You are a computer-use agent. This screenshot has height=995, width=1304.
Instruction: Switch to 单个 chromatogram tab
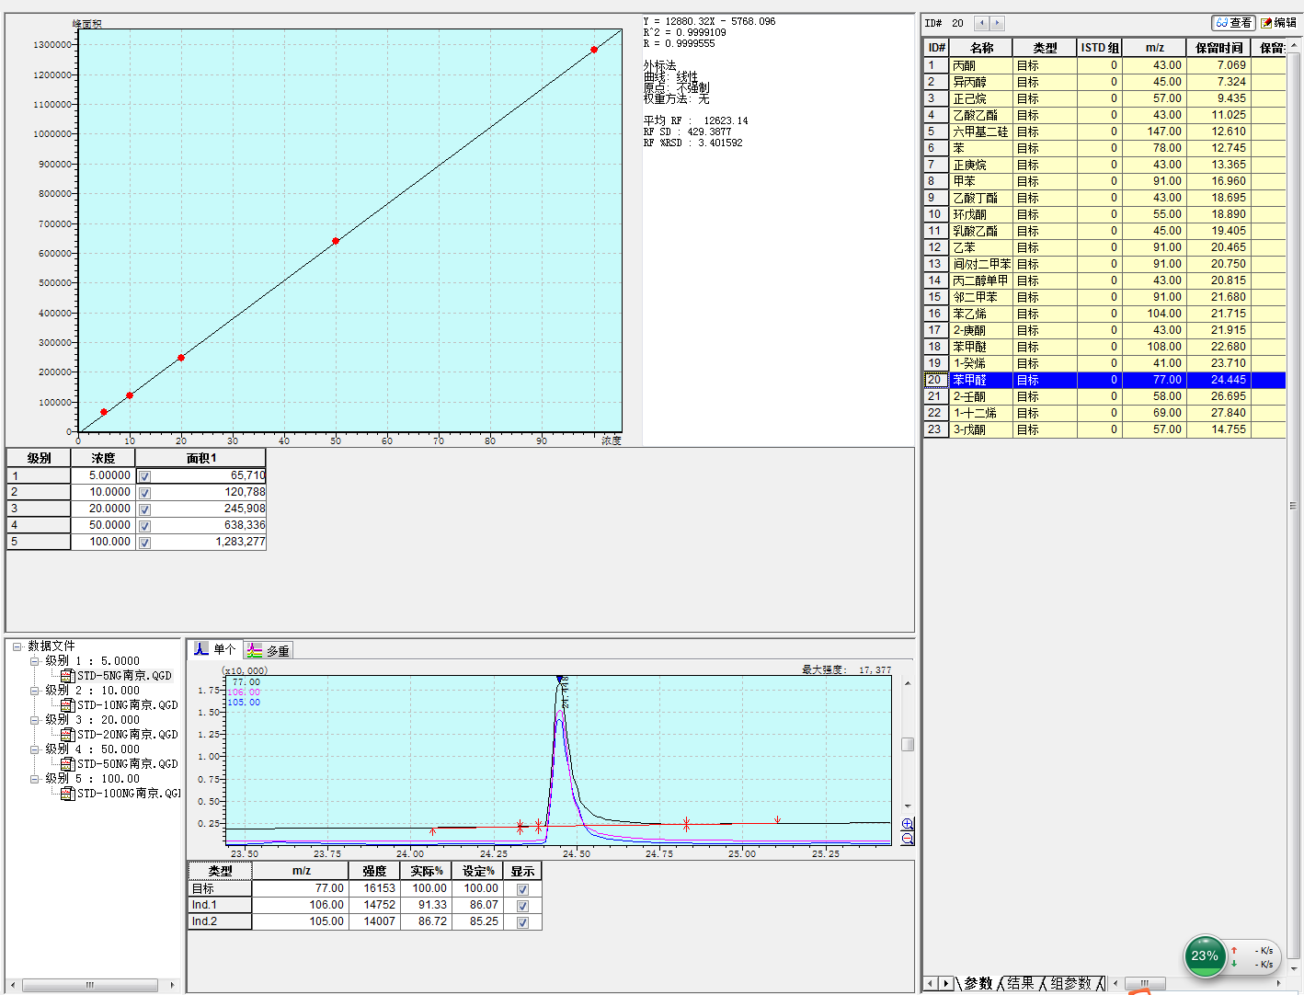pyautogui.click(x=215, y=649)
